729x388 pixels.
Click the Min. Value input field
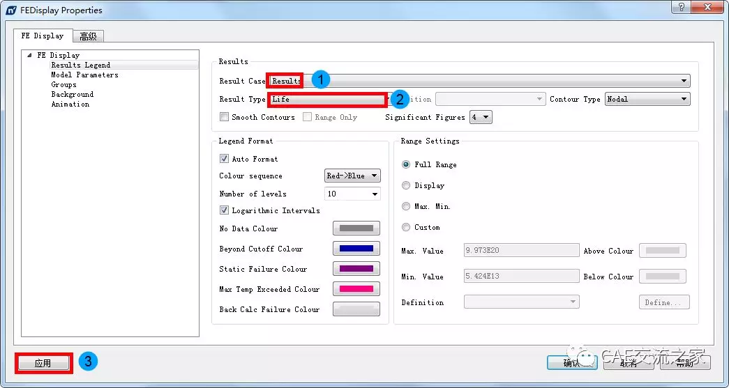522,276
